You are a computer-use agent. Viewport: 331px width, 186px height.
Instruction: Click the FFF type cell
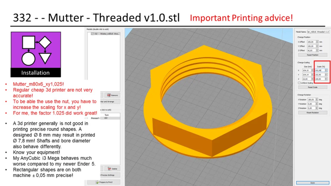[106, 118]
